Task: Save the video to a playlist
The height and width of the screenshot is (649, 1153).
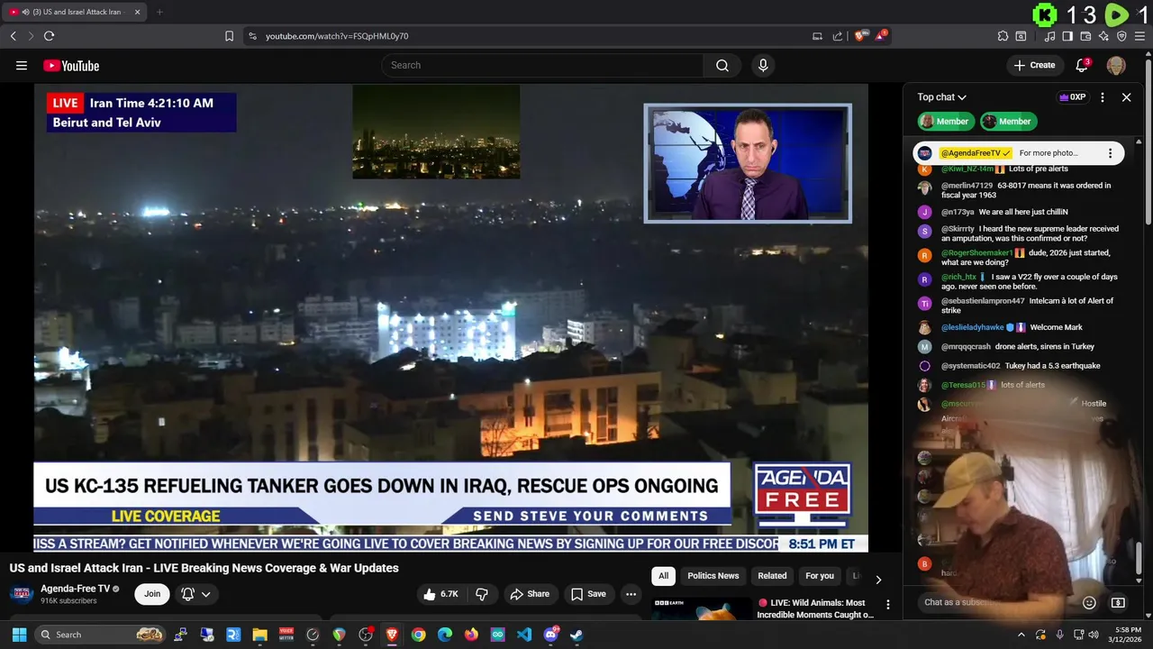Action: pyautogui.click(x=588, y=594)
